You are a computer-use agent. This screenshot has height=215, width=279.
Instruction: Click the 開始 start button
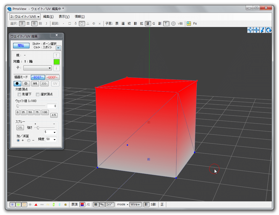pyautogui.click(x=21, y=45)
